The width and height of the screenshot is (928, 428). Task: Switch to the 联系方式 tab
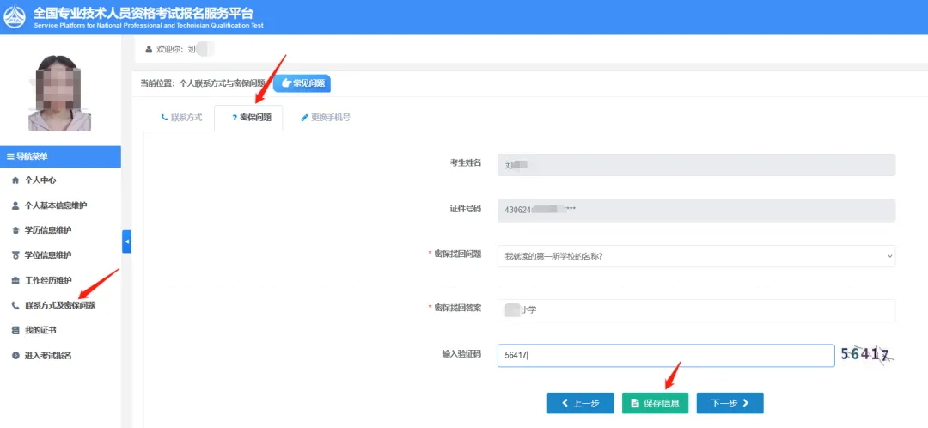point(181,118)
